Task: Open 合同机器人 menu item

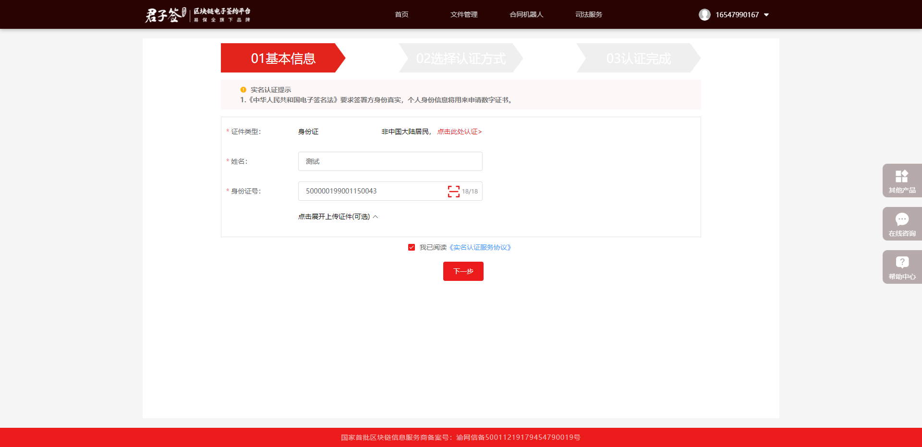Action: pyautogui.click(x=526, y=14)
